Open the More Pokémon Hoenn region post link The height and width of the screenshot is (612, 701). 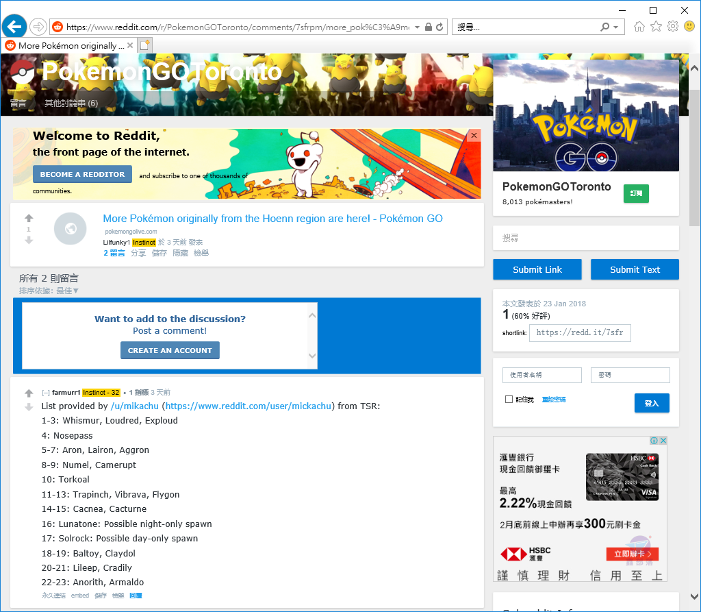point(272,219)
